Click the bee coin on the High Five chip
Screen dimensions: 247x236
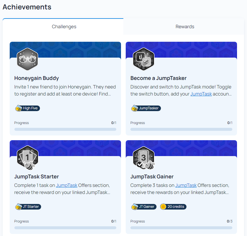19,108
